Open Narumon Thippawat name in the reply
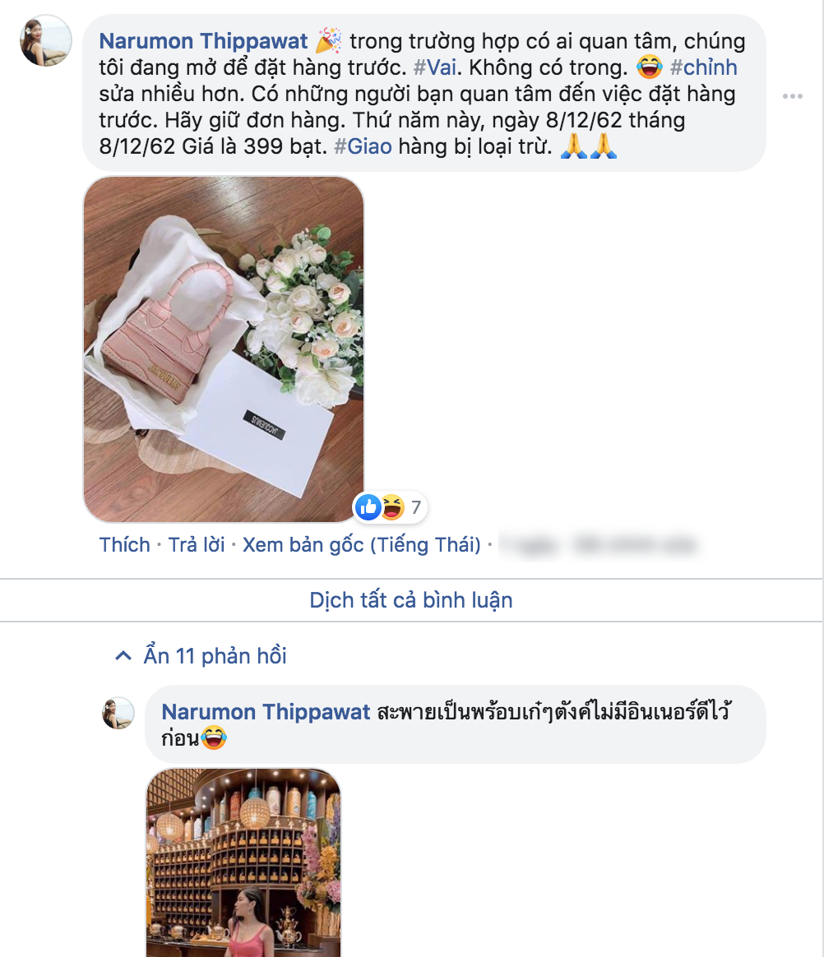 (x=266, y=712)
